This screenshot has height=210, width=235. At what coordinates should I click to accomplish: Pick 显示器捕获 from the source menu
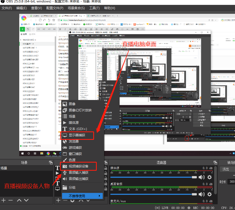[83, 135]
